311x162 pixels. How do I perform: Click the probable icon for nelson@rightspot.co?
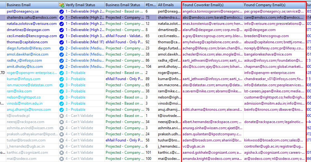[62, 97]
